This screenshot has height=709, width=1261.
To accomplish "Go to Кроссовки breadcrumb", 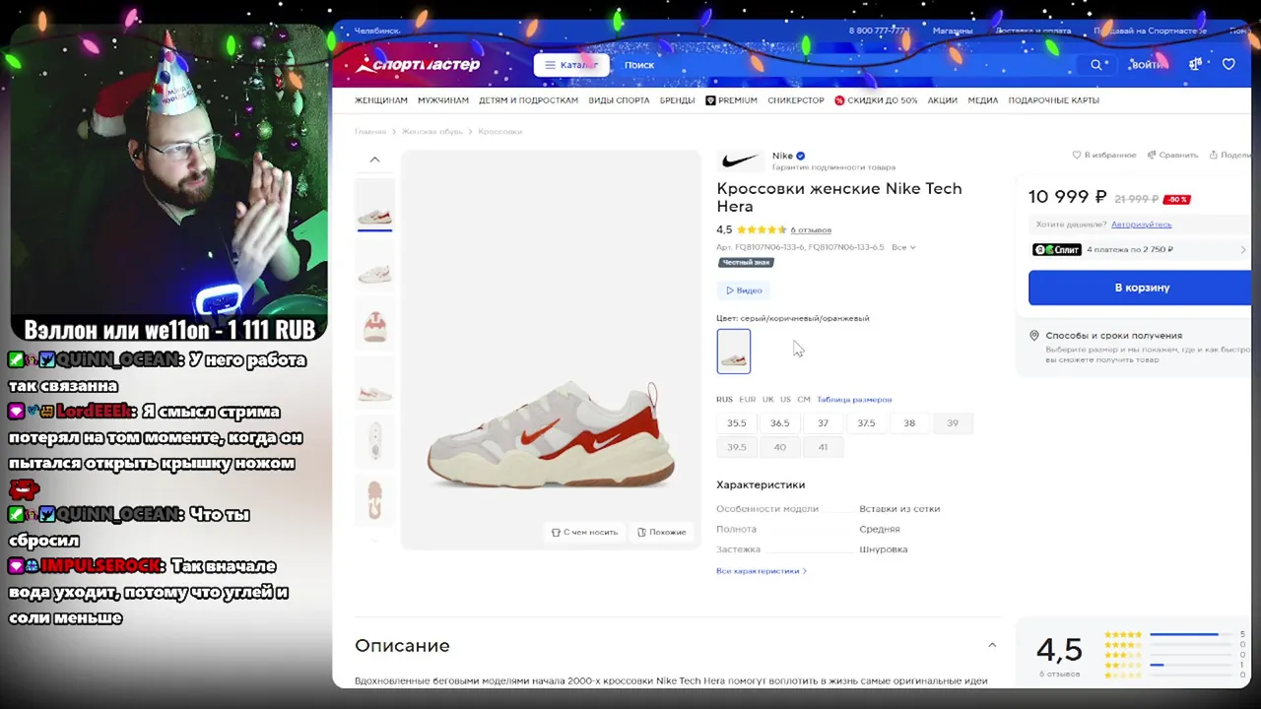I will click(x=499, y=131).
